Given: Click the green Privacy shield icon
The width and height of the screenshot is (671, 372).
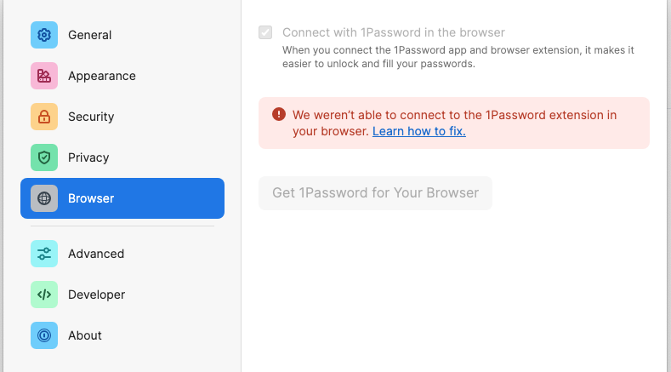Looking at the screenshot, I should point(44,157).
